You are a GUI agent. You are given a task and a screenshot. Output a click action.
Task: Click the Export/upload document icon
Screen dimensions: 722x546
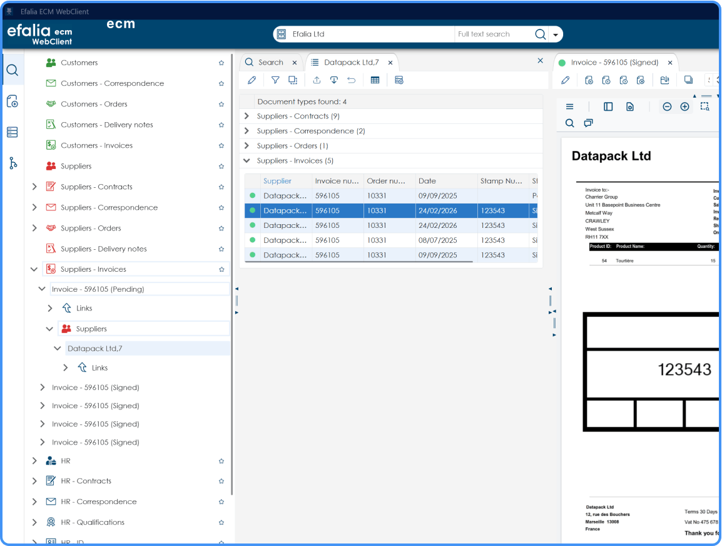tap(316, 80)
